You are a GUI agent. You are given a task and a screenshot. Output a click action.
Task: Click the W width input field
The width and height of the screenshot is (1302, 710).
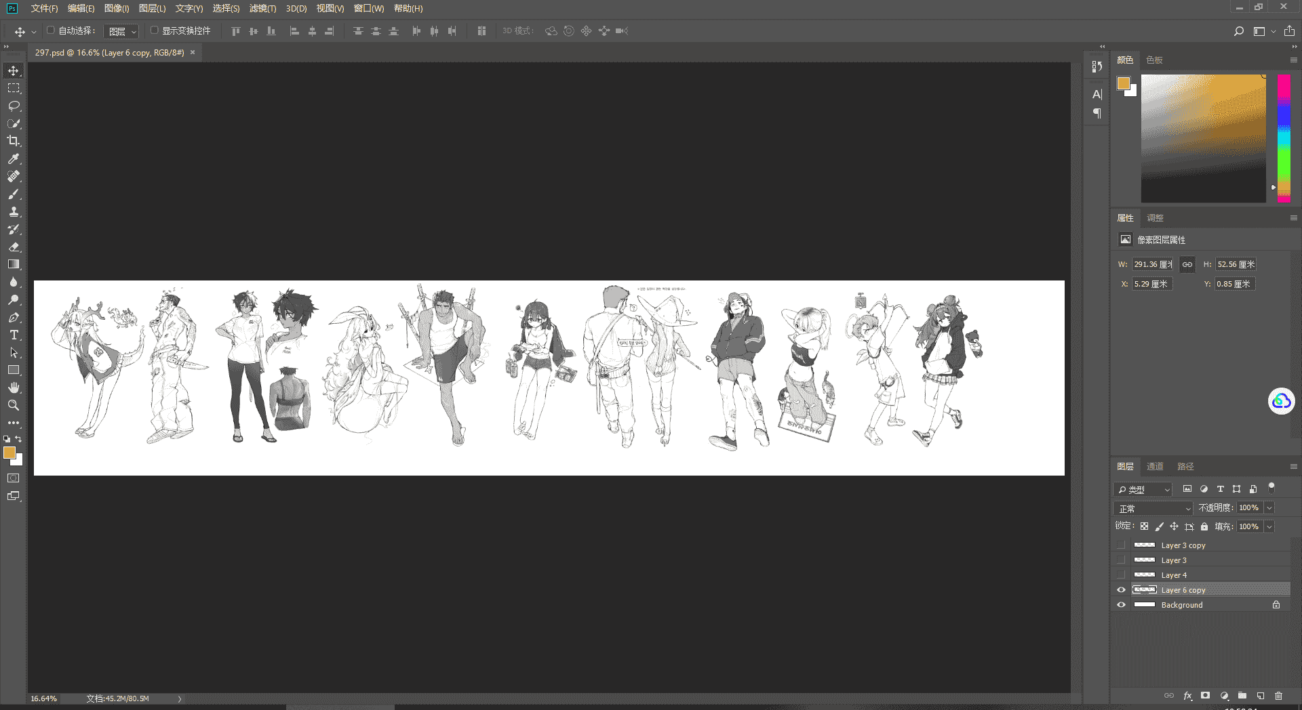coord(1152,265)
